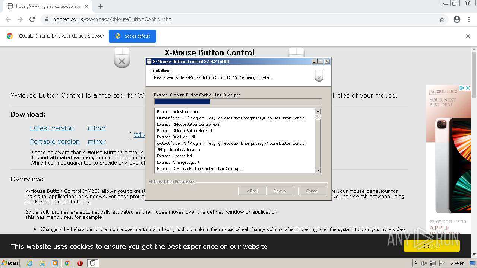Maximize the installer dialog window
The width and height of the screenshot is (477, 268).
[320, 61]
